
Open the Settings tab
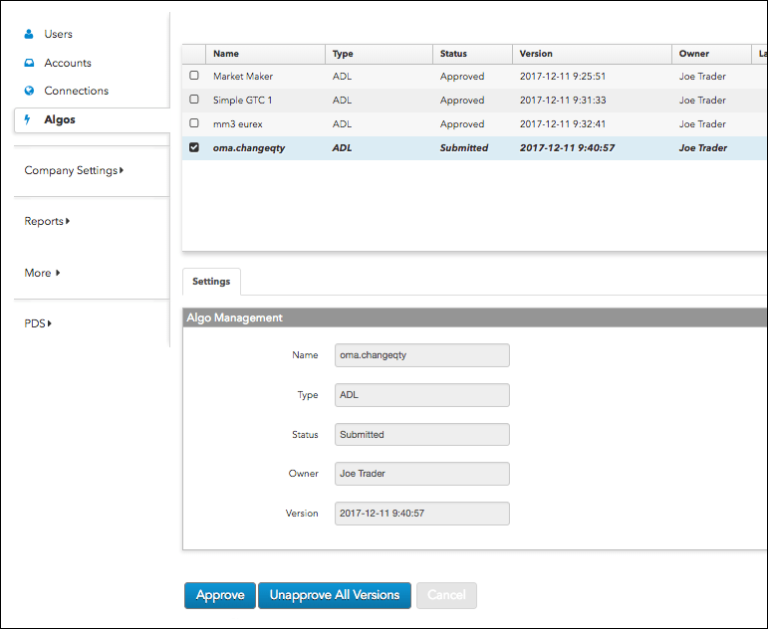click(211, 282)
